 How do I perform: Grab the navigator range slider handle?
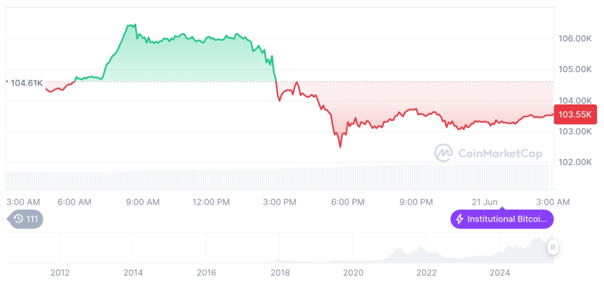[553, 247]
